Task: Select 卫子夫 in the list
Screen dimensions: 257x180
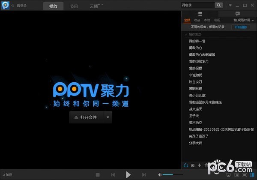Action: coord(194,116)
